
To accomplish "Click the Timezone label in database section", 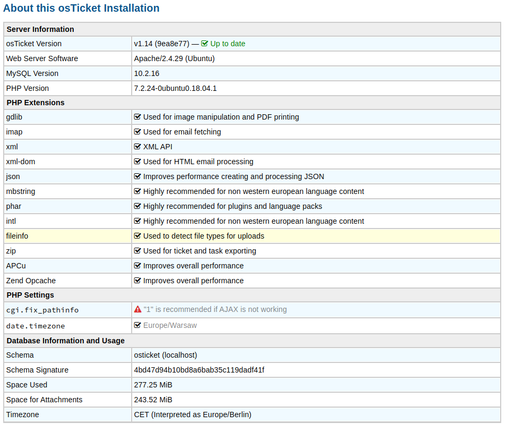I will pyautogui.click(x=22, y=415).
